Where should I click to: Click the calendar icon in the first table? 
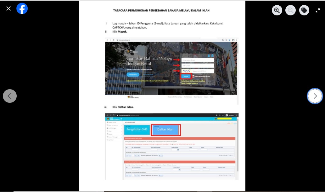[178, 150]
